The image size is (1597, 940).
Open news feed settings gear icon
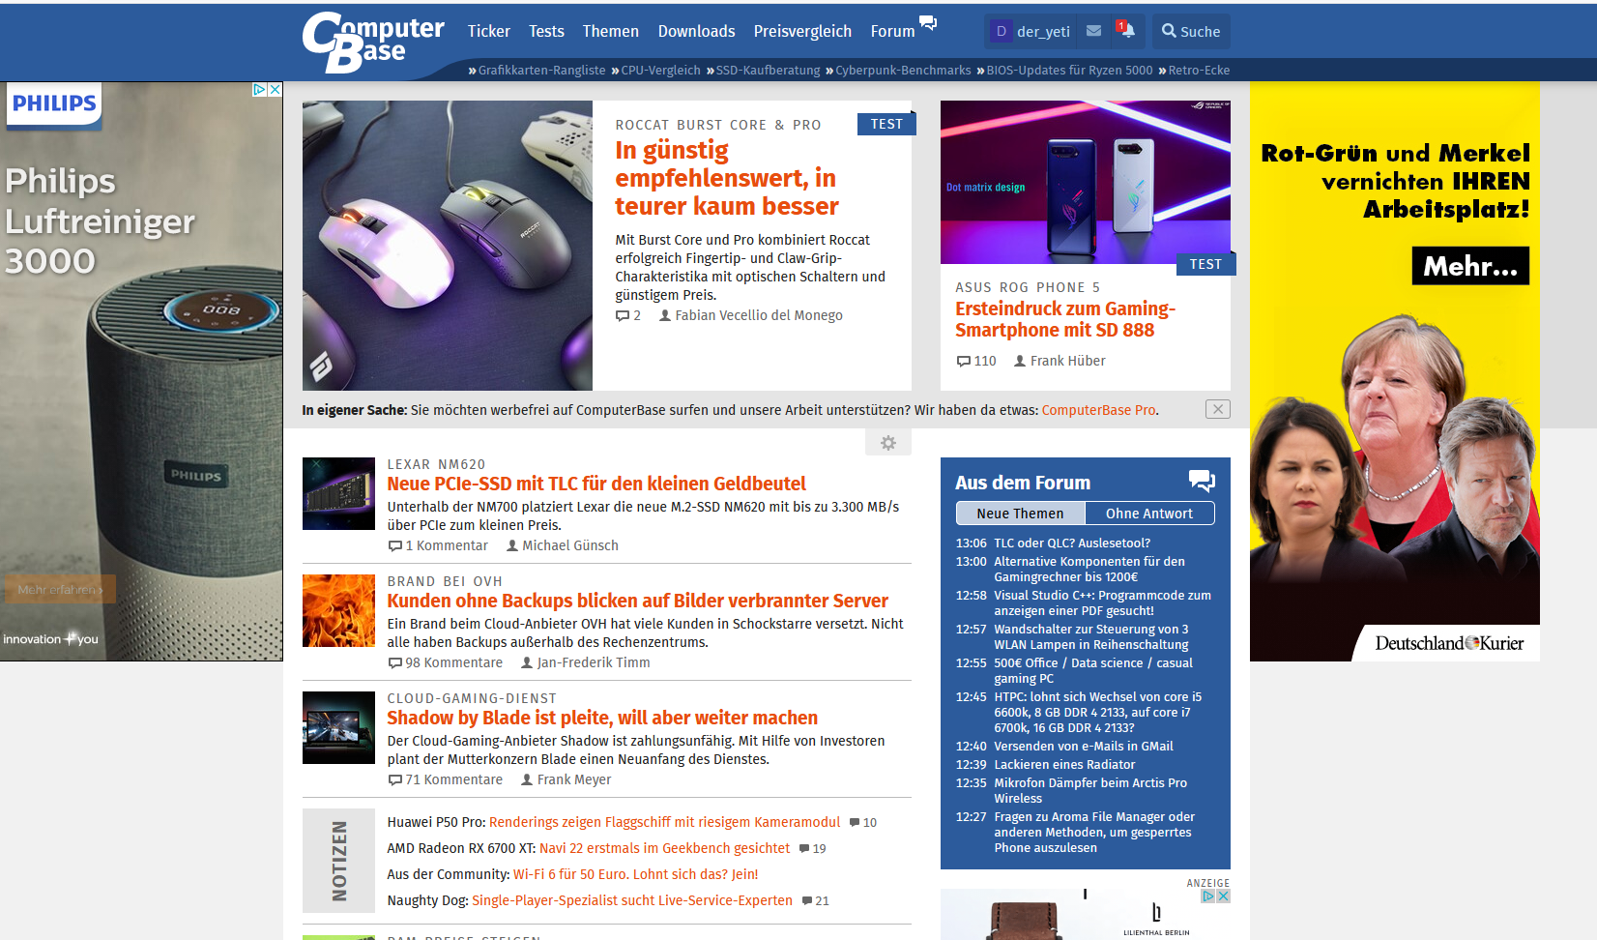point(888,443)
